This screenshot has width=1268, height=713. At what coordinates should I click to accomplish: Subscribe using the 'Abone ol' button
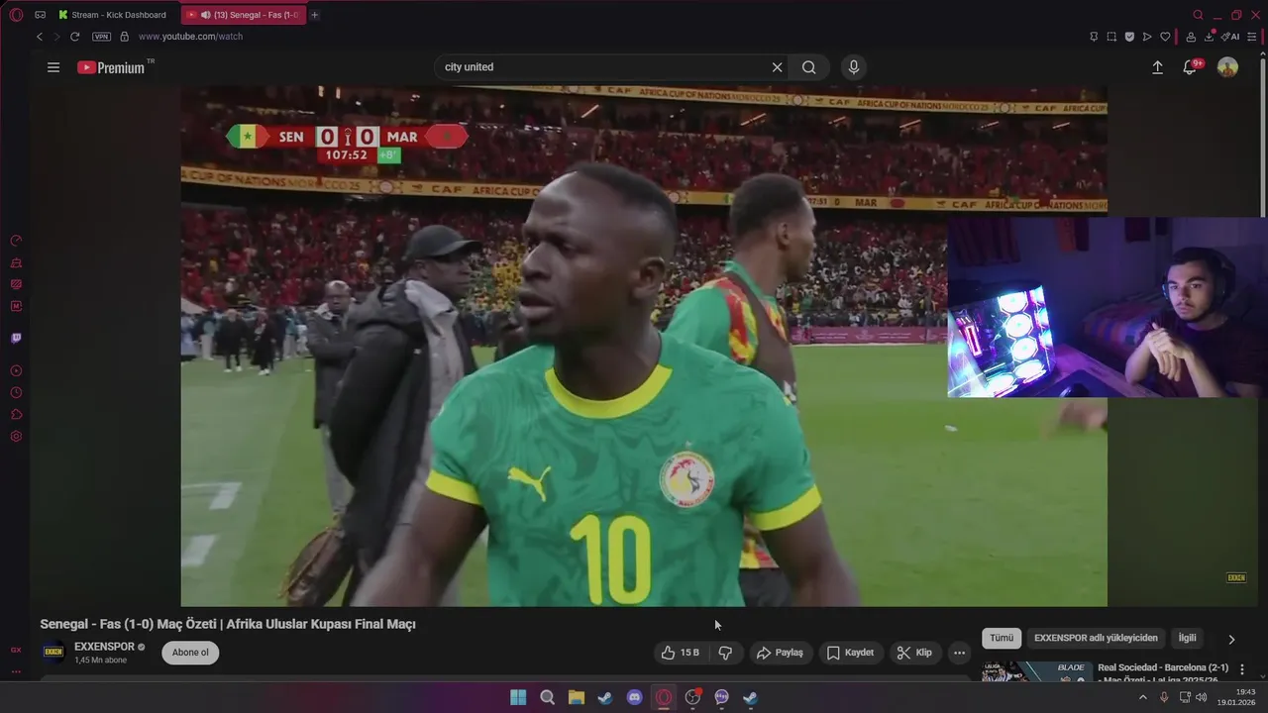[190, 653]
